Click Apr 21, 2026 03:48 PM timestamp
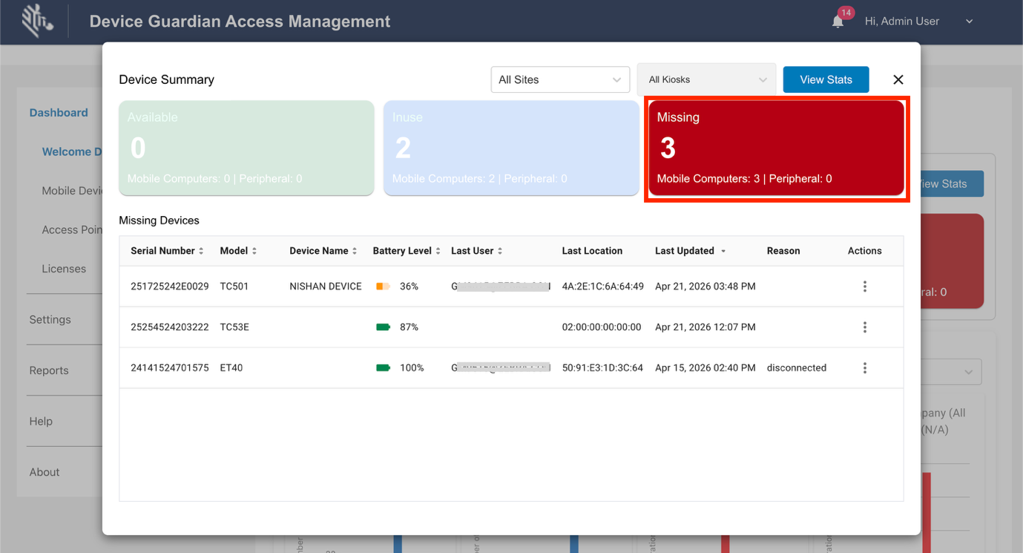Screen dimensions: 1023x553 coord(705,287)
